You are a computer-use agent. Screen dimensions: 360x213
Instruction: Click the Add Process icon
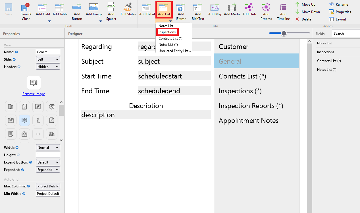pyautogui.click(x=266, y=7)
